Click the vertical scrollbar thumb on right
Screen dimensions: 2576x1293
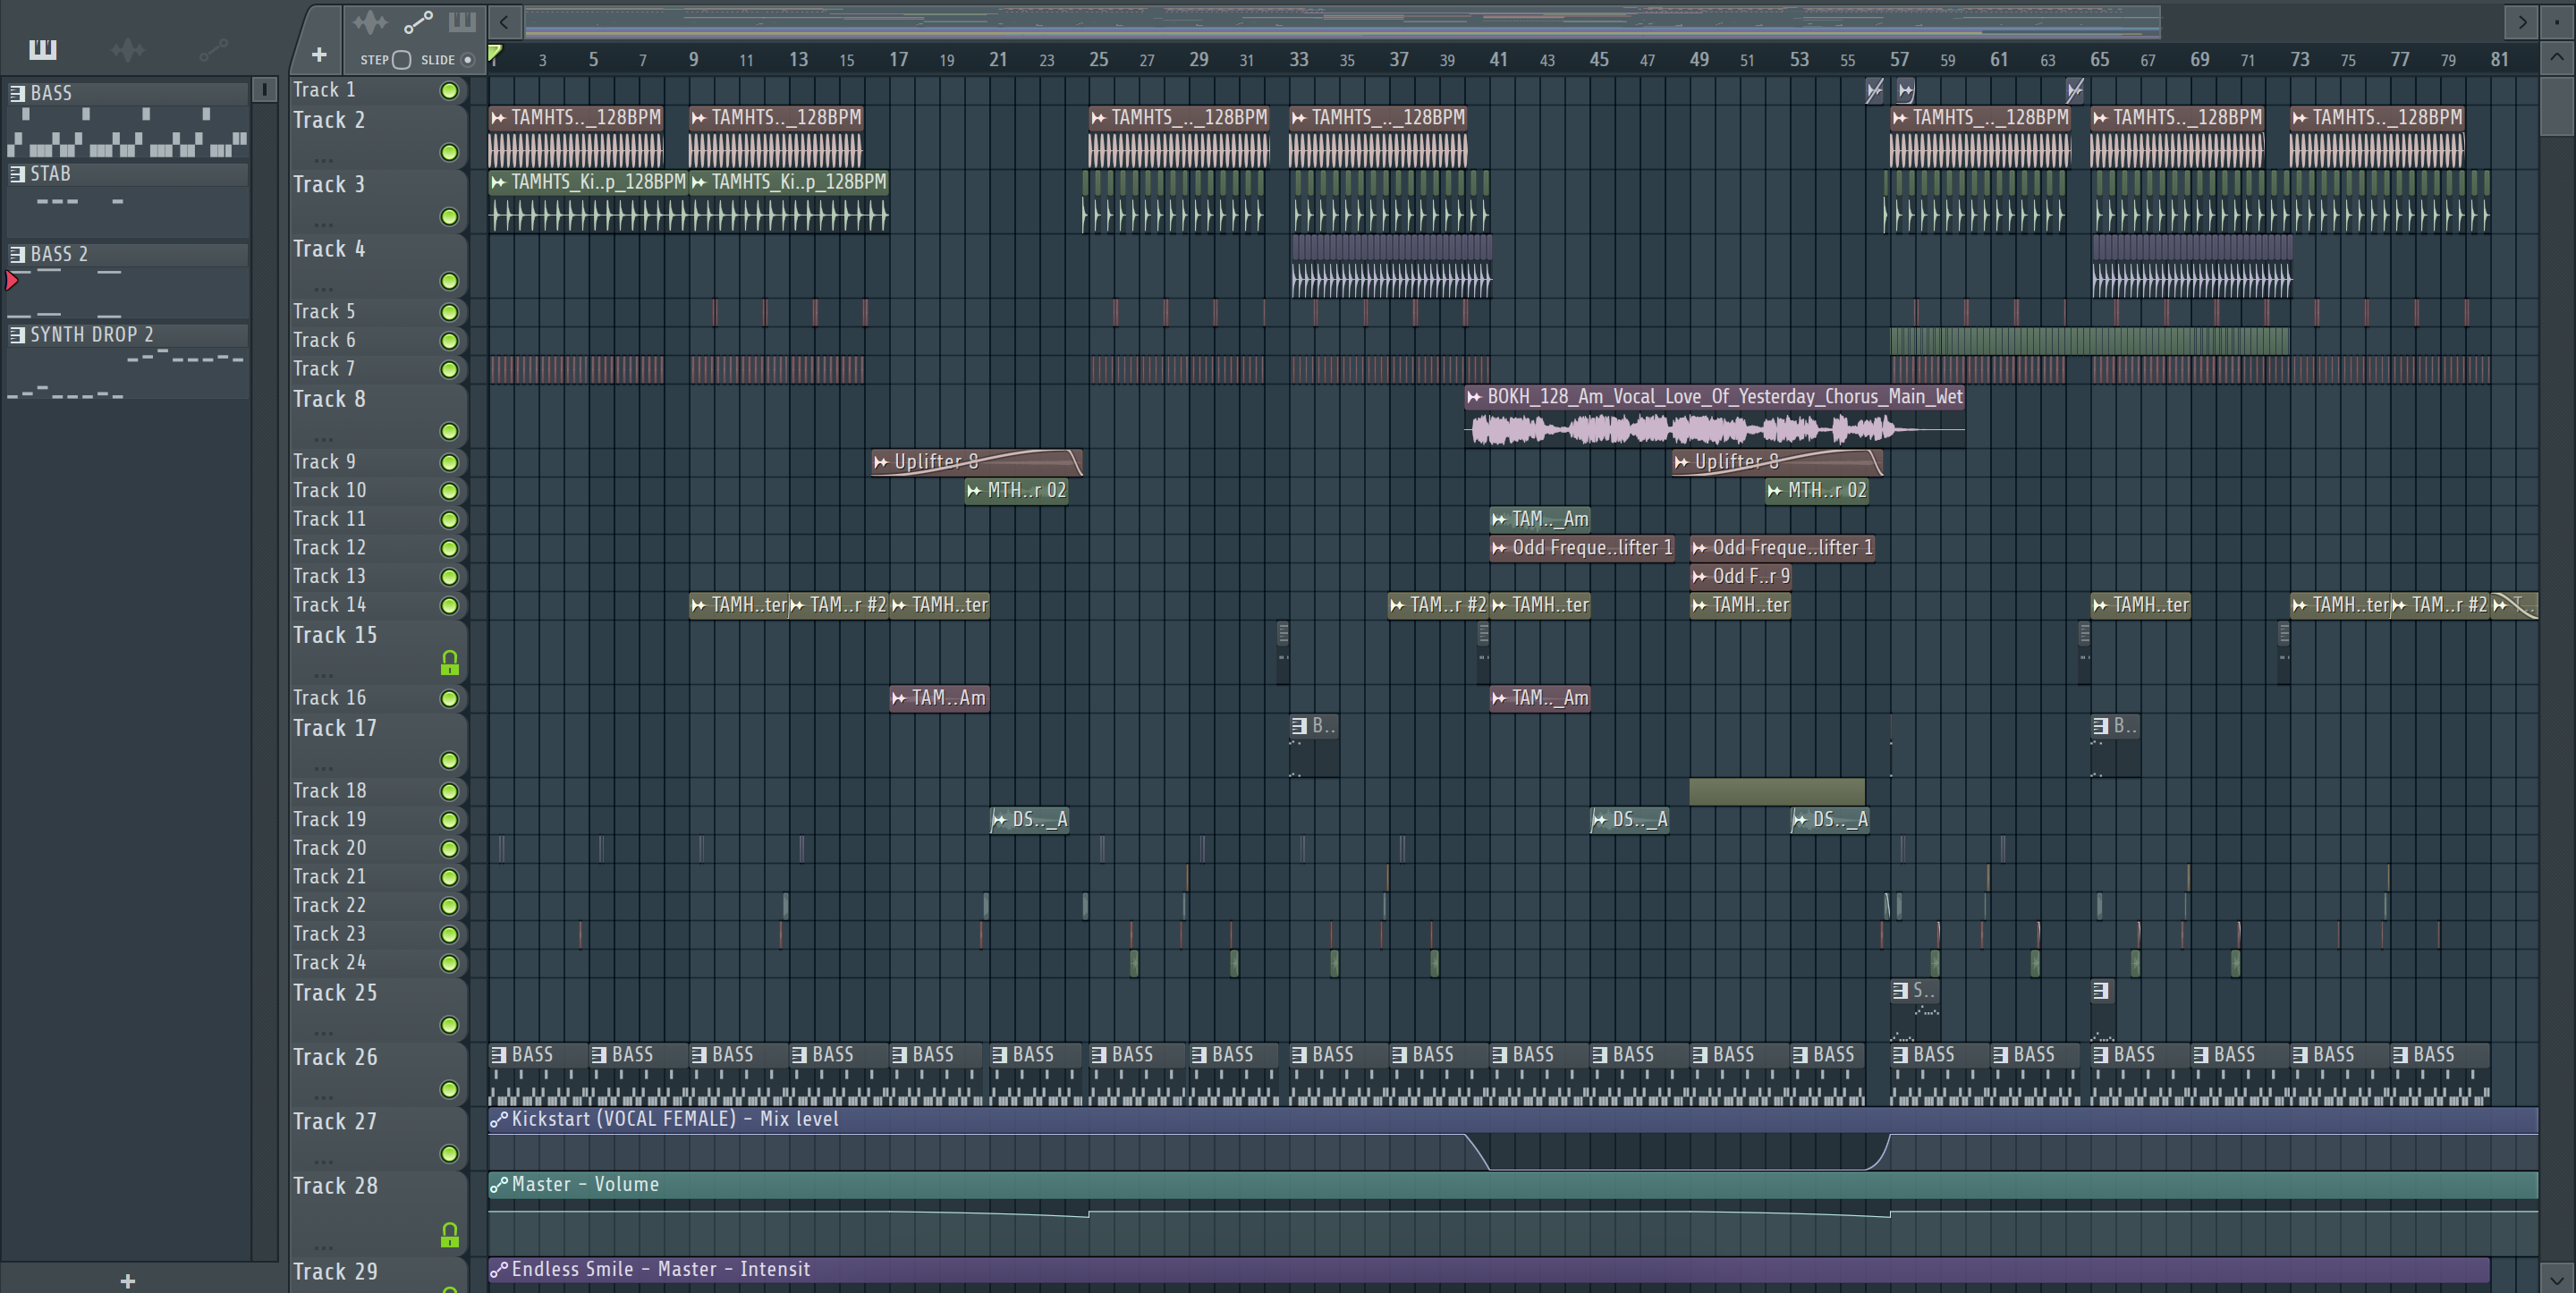click(2557, 106)
